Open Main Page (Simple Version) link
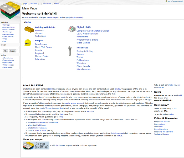 click(71, 17)
